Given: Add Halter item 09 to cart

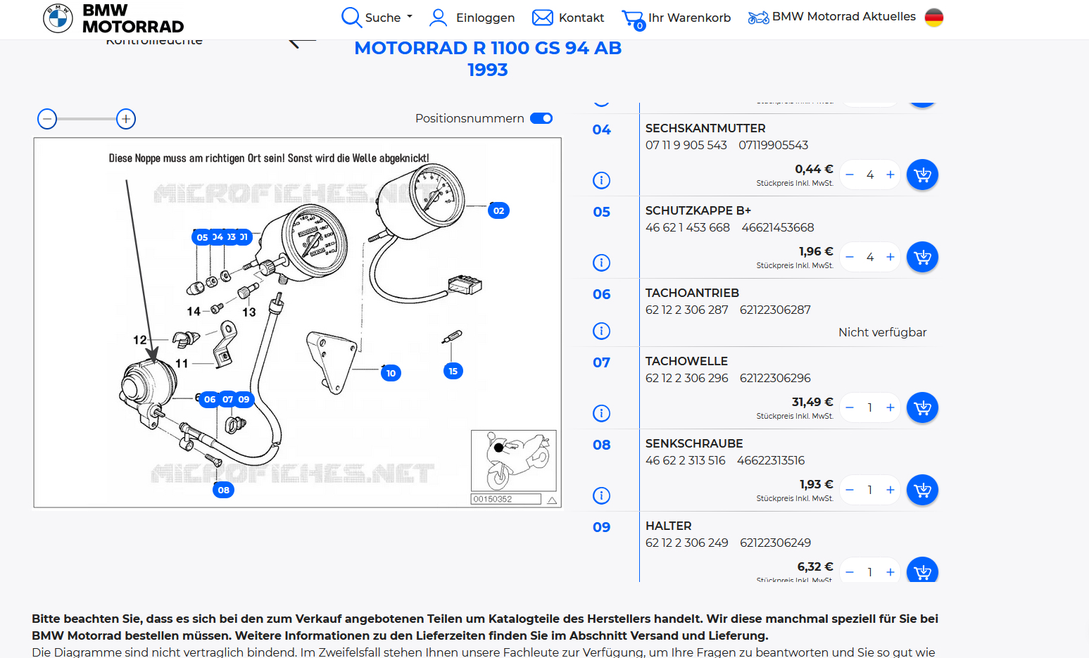Looking at the screenshot, I should [922, 570].
